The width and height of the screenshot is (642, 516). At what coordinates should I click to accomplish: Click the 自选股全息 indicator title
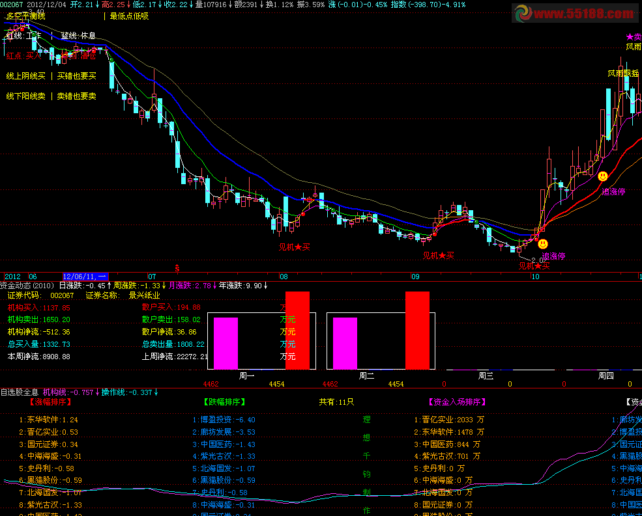tap(20, 392)
